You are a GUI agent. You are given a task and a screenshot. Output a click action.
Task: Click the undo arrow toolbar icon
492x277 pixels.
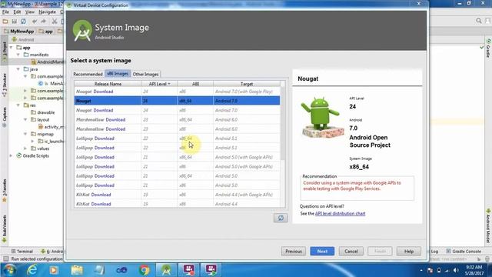[x=35, y=22]
